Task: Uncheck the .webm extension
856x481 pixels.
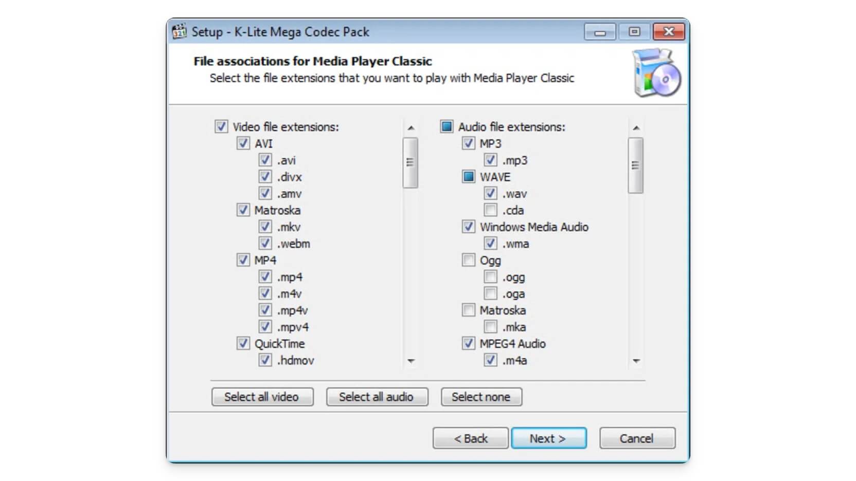Action: click(x=265, y=244)
